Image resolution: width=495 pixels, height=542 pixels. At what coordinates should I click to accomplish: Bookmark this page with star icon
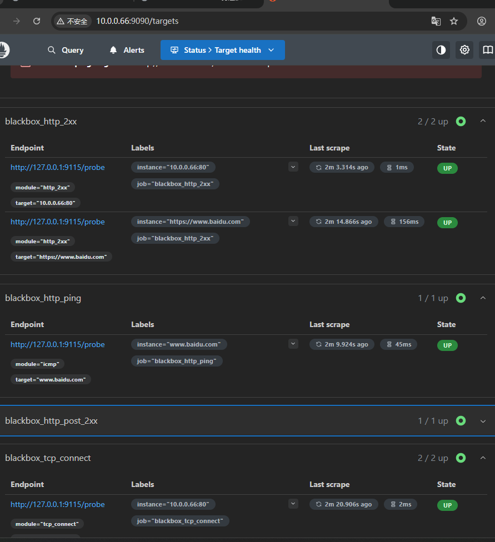pyautogui.click(x=454, y=21)
